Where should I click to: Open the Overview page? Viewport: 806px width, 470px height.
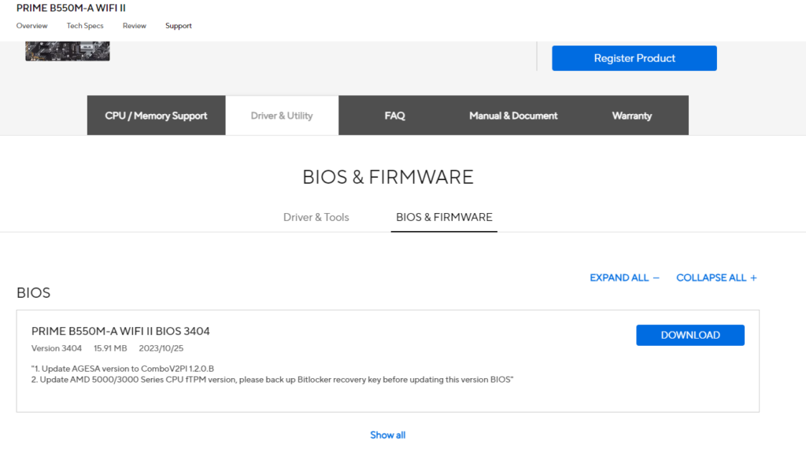click(x=31, y=25)
